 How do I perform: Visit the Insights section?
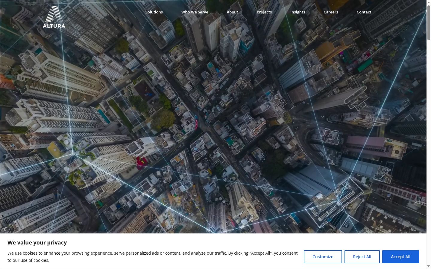coord(298,12)
